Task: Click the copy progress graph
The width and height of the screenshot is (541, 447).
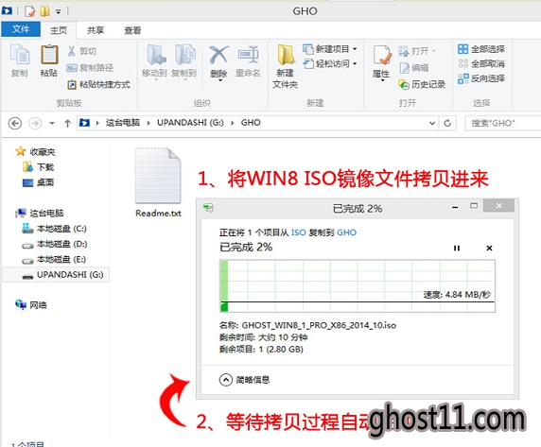Action: [358, 286]
